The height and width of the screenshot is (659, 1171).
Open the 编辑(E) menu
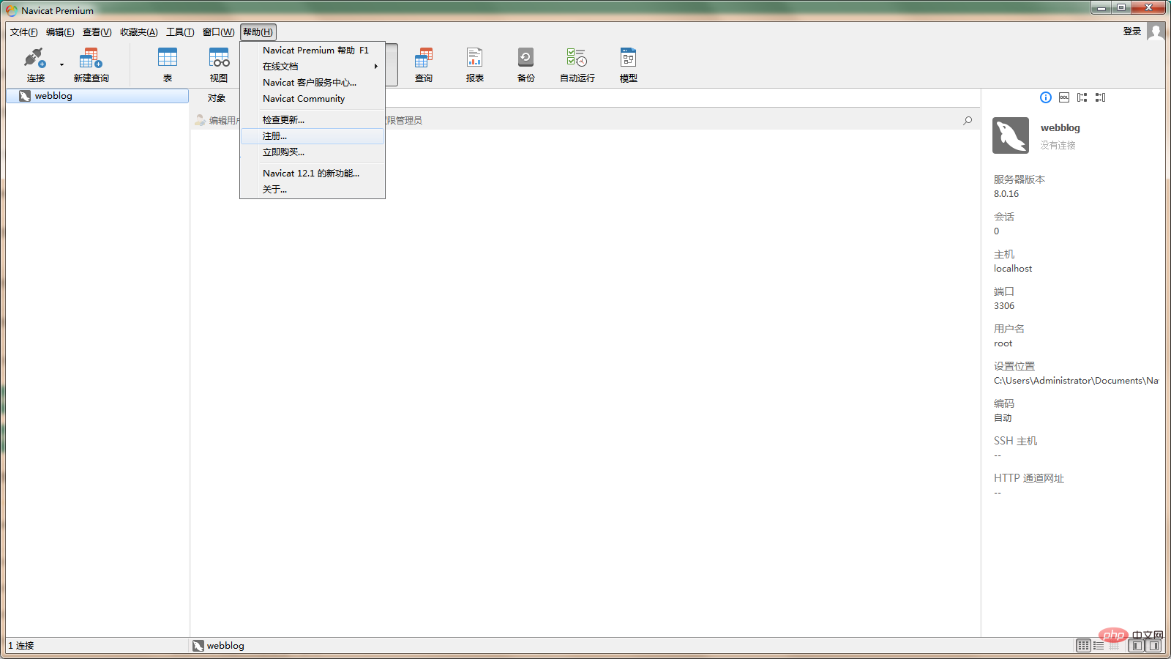click(60, 32)
